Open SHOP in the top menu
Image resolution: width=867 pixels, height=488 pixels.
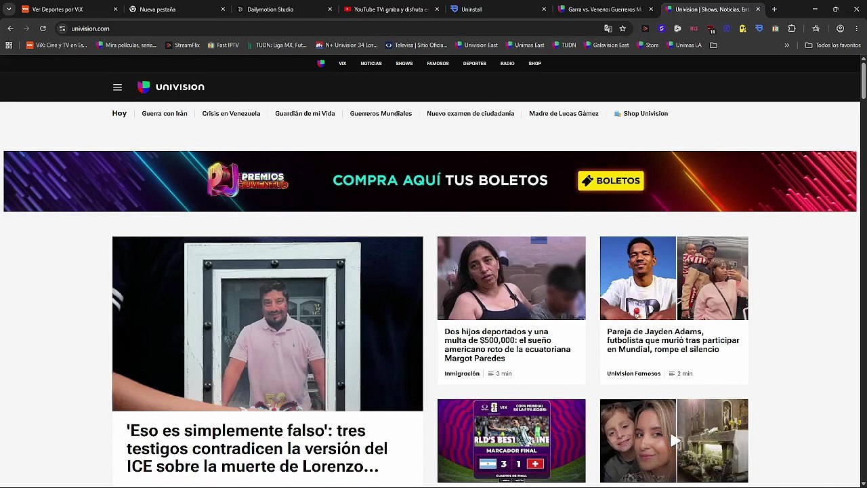535,63
